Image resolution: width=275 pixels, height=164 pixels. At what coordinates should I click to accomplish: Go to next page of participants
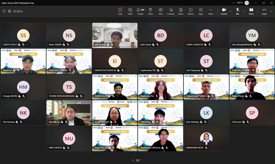point(142,160)
